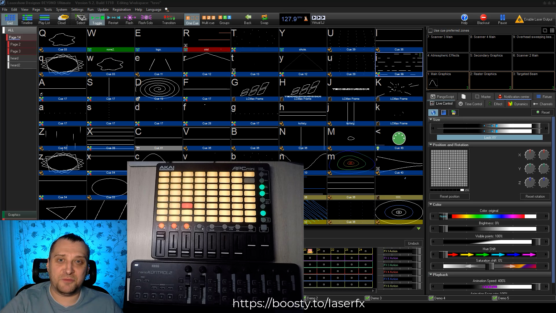556x313 pixels.
Task: Enable Flash cue mode
Action: 129,19
